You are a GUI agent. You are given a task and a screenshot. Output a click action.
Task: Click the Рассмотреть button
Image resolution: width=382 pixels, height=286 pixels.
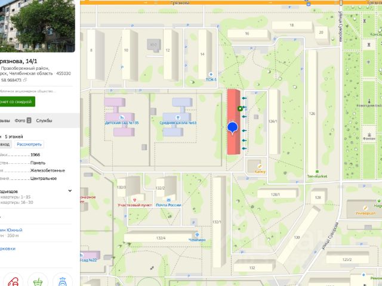tap(29, 144)
